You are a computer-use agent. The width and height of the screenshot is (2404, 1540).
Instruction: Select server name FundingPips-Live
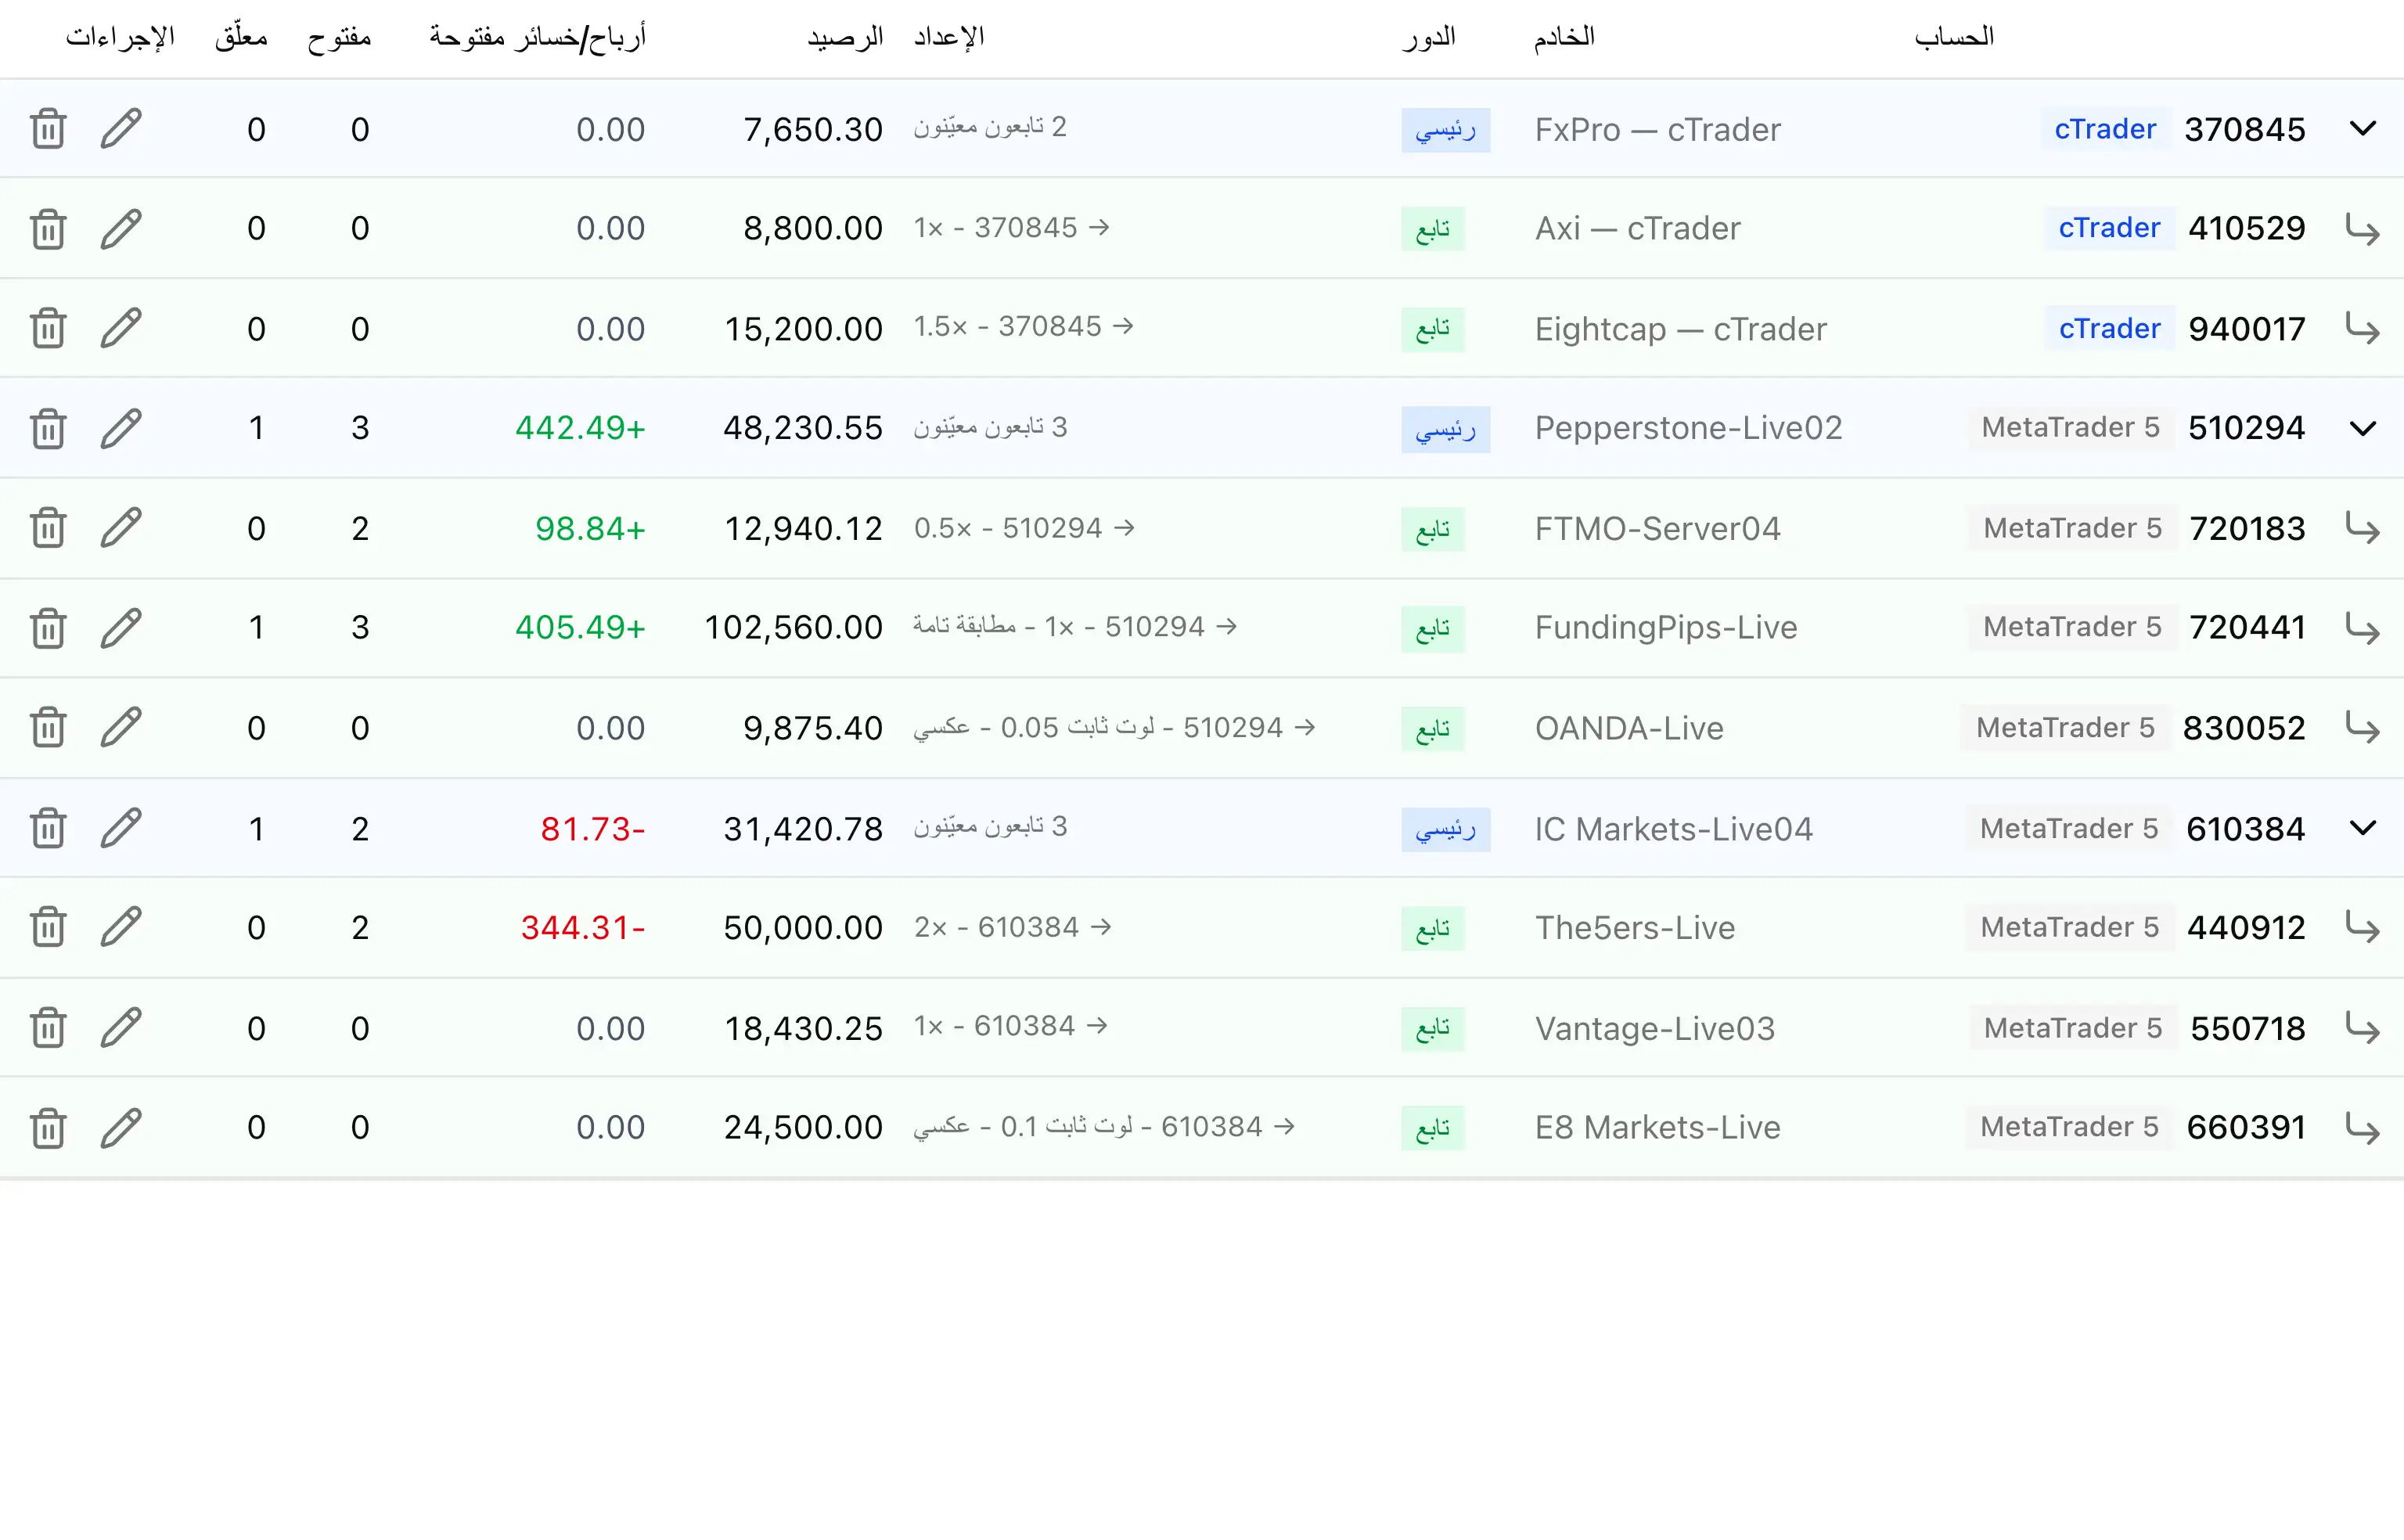pos(1666,628)
